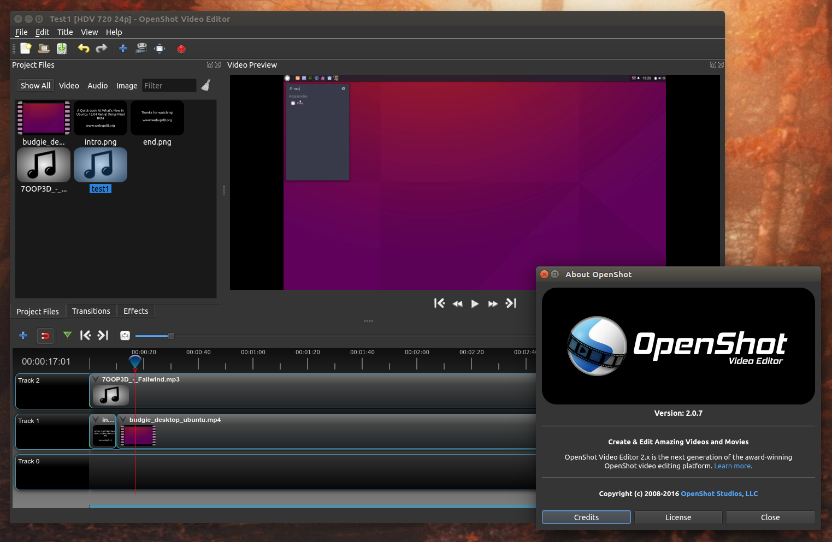Toggle fullscreen with the blue arrows icon
Image resolution: width=832 pixels, height=542 pixels.
pyautogui.click(x=160, y=49)
